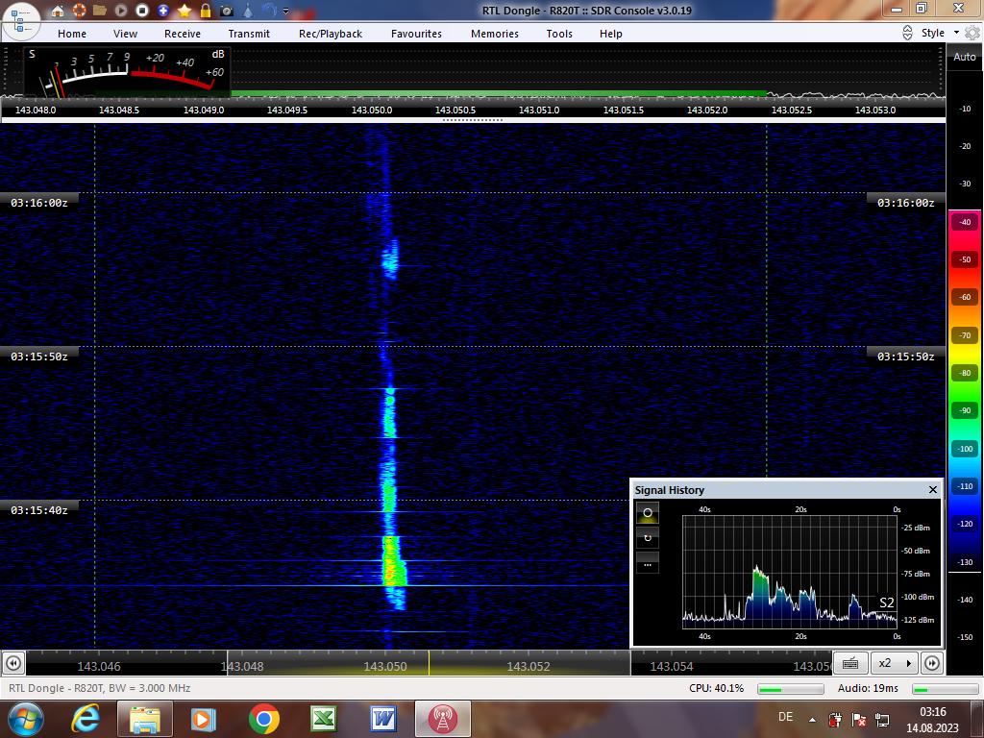This screenshot has width=984, height=738.
Task: Open the SDR Console application menu orb
Action: click(21, 20)
